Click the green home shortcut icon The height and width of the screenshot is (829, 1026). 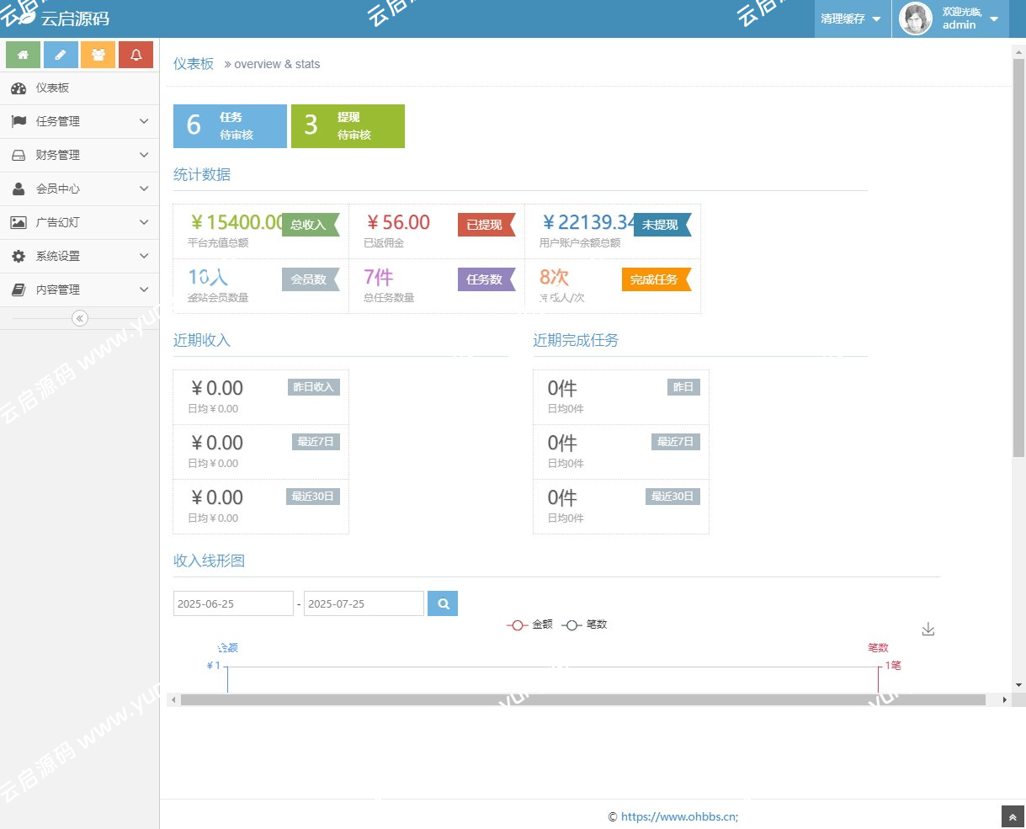[23, 55]
